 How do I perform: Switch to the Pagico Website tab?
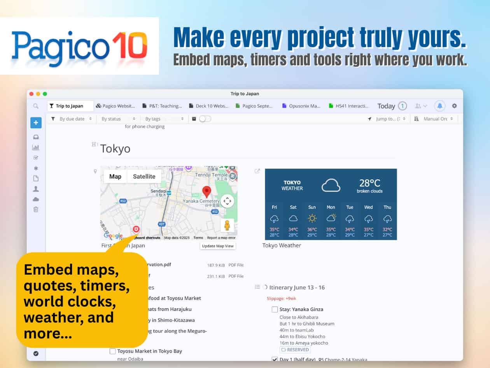tap(115, 106)
